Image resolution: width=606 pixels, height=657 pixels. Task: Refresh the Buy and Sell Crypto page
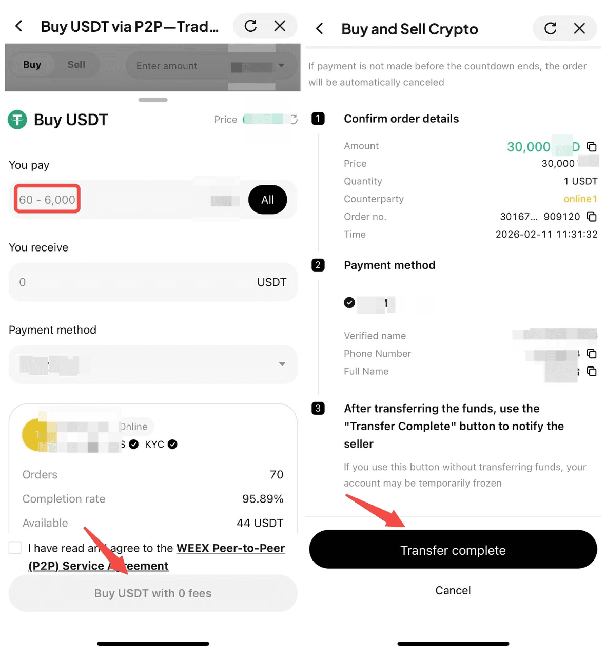click(550, 29)
